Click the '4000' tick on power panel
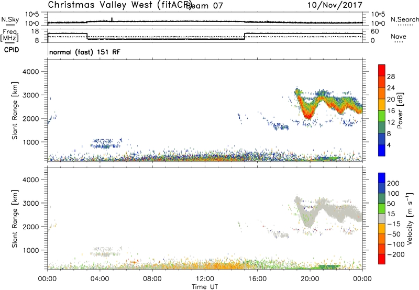The image size is (419, 290). [31, 72]
